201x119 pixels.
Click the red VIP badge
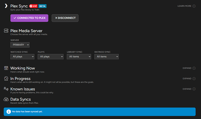pyautogui.click(x=33, y=6)
